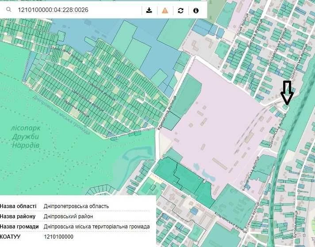This screenshot has height=247, width=315.
Task: Select the value 'Дніпровський район'
Action: pyautogui.click(x=68, y=216)
